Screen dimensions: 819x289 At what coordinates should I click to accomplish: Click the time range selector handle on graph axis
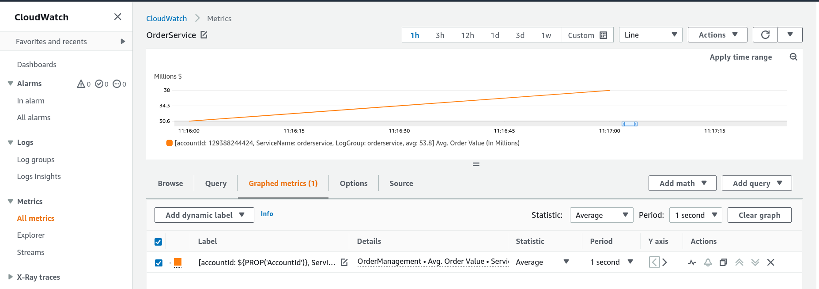(629, 124)
